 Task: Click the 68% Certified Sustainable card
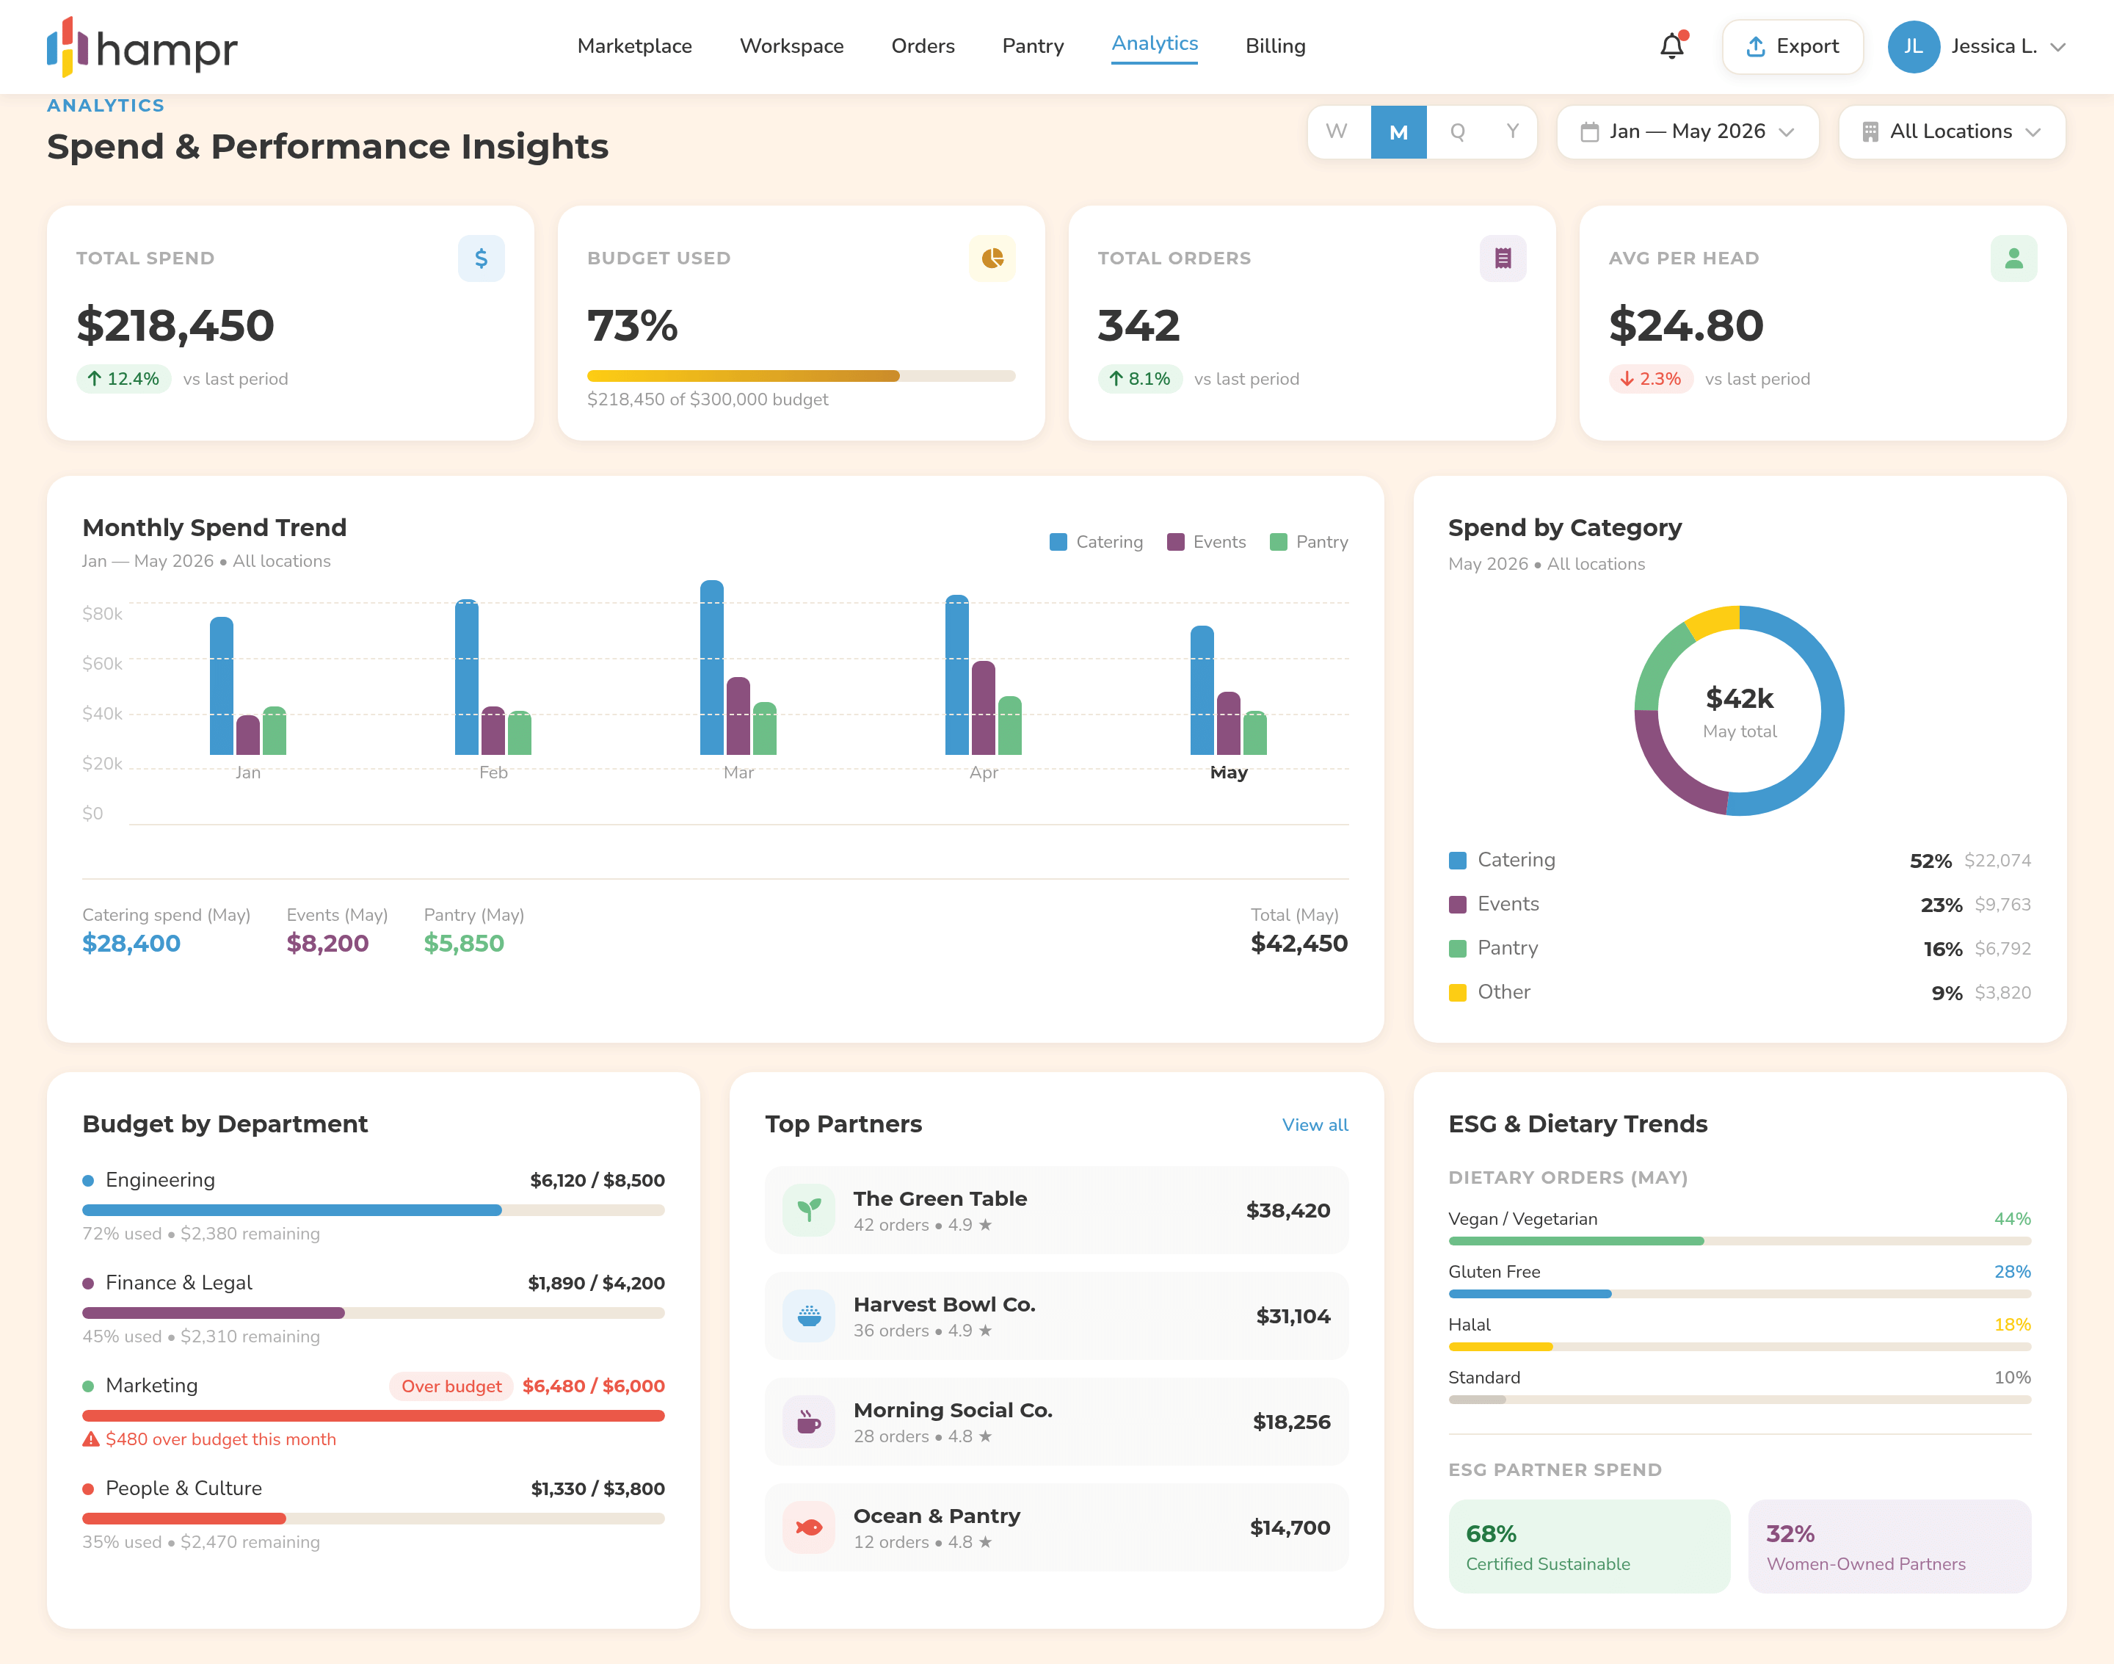coord(1589,1546)
